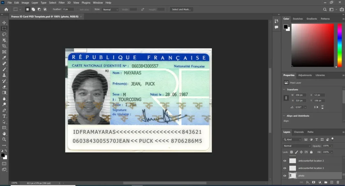The height and width of the screenshot is (186, 345).
Task: Toggle visibility of anticounterfeit location 3 layer
Action: click(x=285, y=168)
